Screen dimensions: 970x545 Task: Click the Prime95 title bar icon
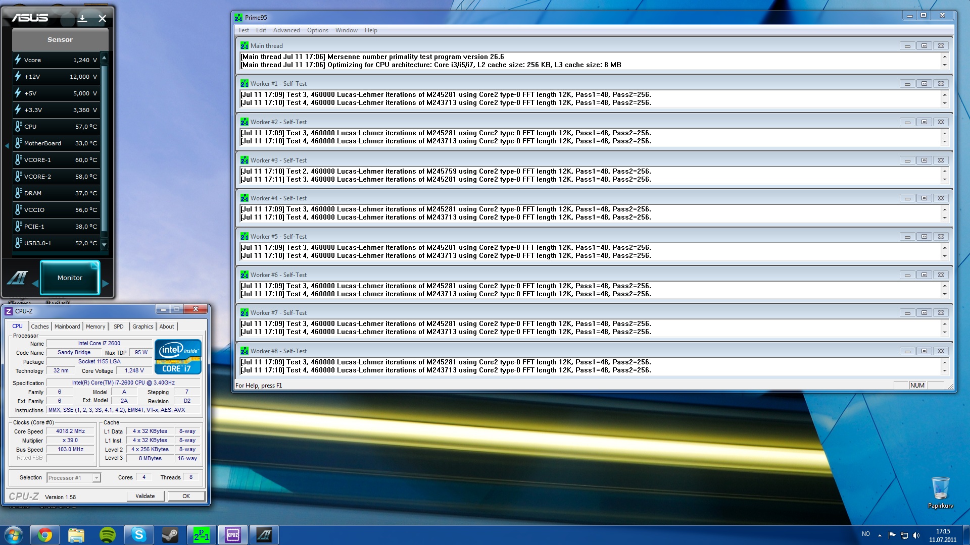tap(238, 18)
